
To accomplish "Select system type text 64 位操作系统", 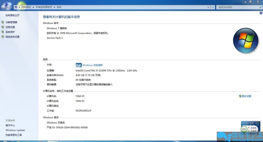I will (x=83, y=80).
